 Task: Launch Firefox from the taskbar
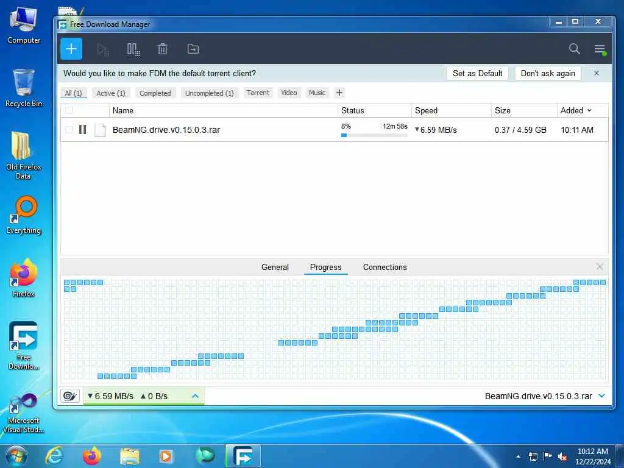(91, 456)
